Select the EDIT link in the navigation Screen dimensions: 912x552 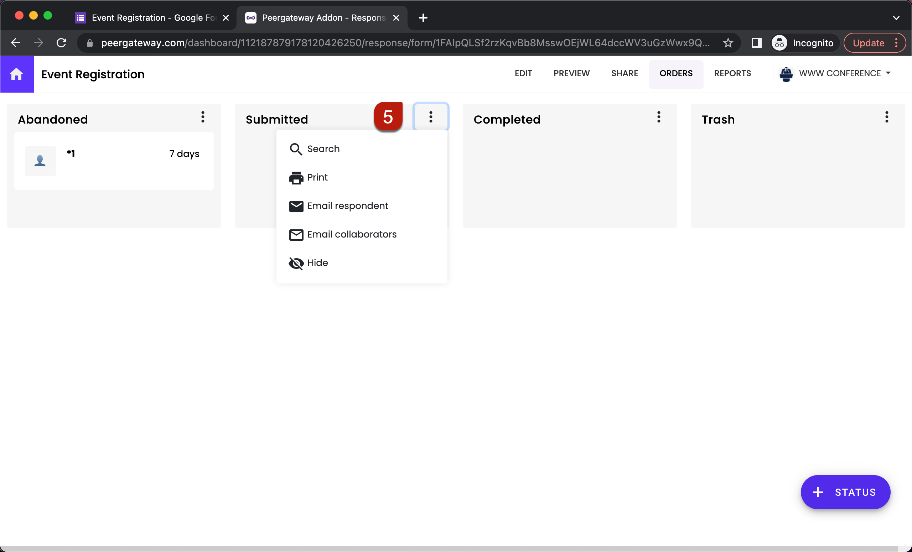click(523, 73)
